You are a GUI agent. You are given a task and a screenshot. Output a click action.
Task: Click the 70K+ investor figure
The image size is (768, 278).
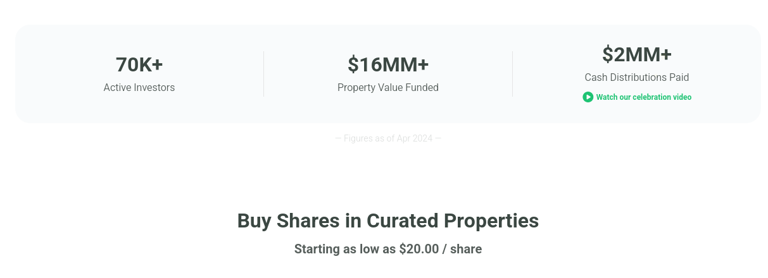(x=139, y=64)
